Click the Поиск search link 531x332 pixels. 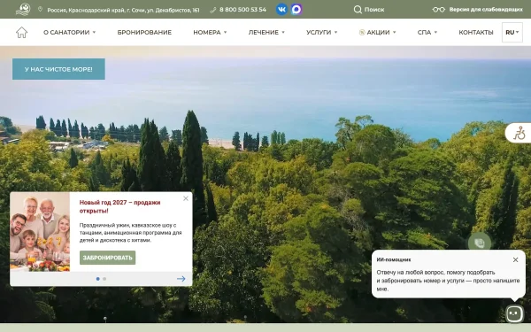(x=374, y=10)
